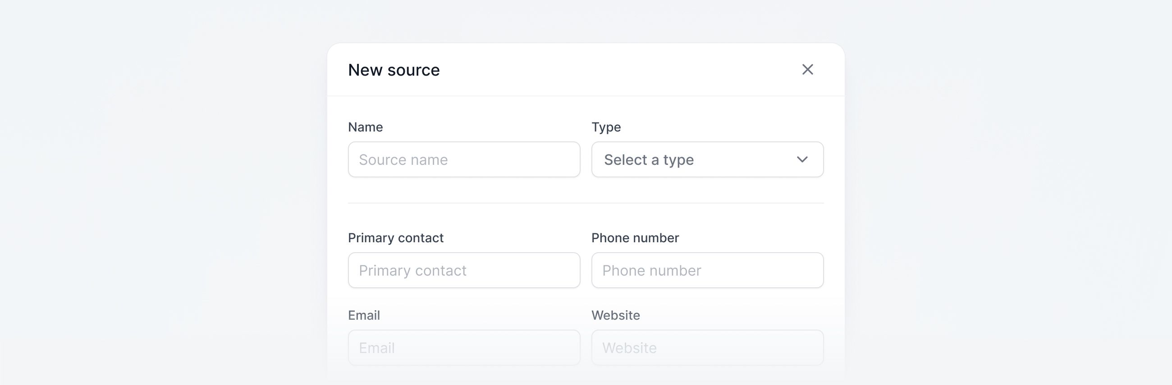Click the Name field label
Screen dimensions: 1172x385
pyautogui.click(x=365, y=127)
